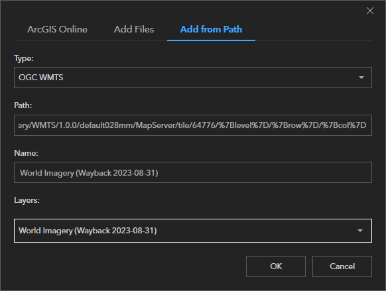Click the Name field with World Imagery text
The width and height of the screenshot is (386, 291).
coord(193,172)
